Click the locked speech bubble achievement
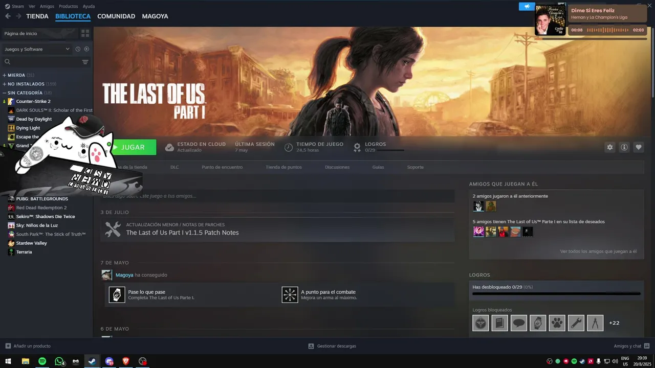 tap(518, 323)
